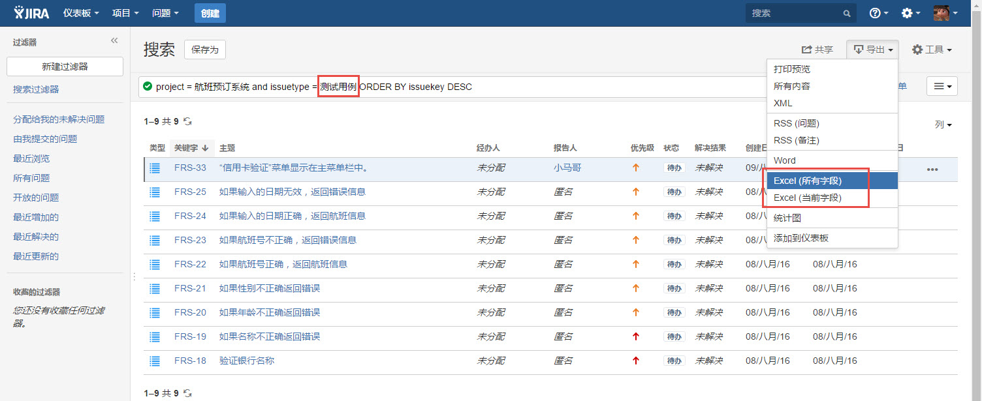Choose RSS (备注) export option
Viewport: 982px width, 401px height.
tap(832, 140)
